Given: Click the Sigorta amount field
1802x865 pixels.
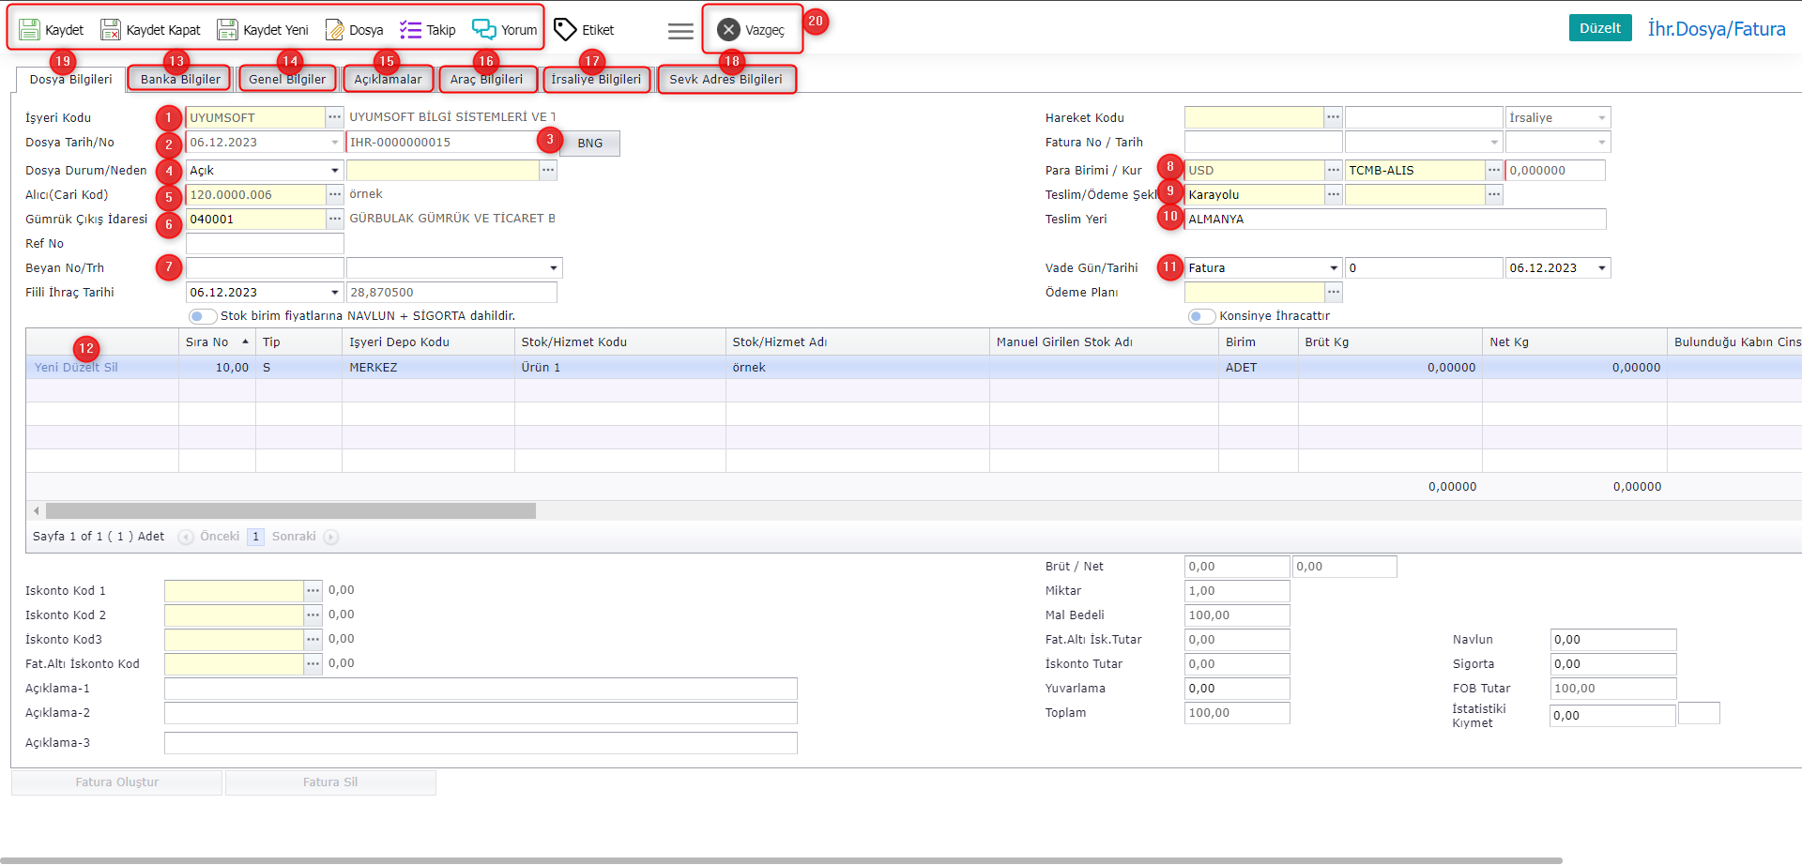Looking at the screenshot, I should coord(1612,664).
